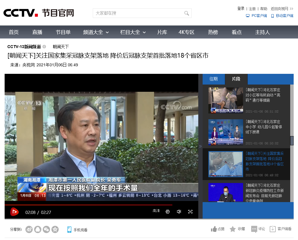Viewport: 298px width, 240px height.
Task: Click timestamp 2021-01-06 06:50:02
Action: [x=262, y=143]
